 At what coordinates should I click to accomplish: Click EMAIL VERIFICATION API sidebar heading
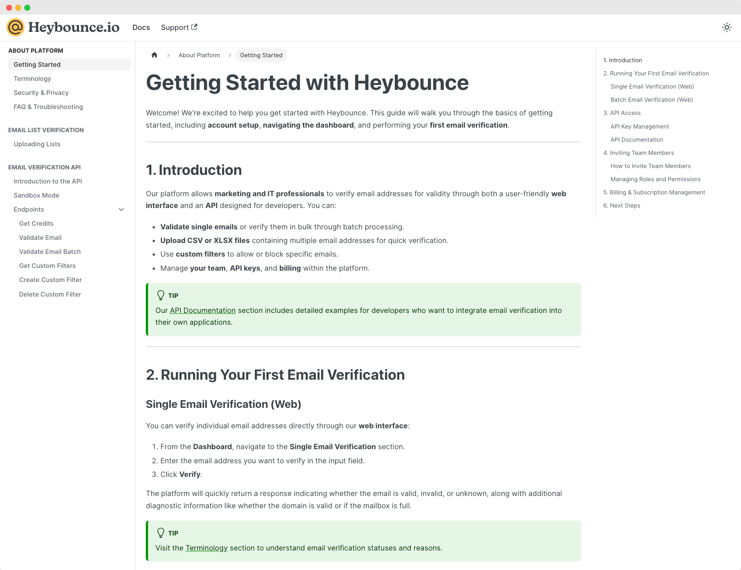[45, 167]
